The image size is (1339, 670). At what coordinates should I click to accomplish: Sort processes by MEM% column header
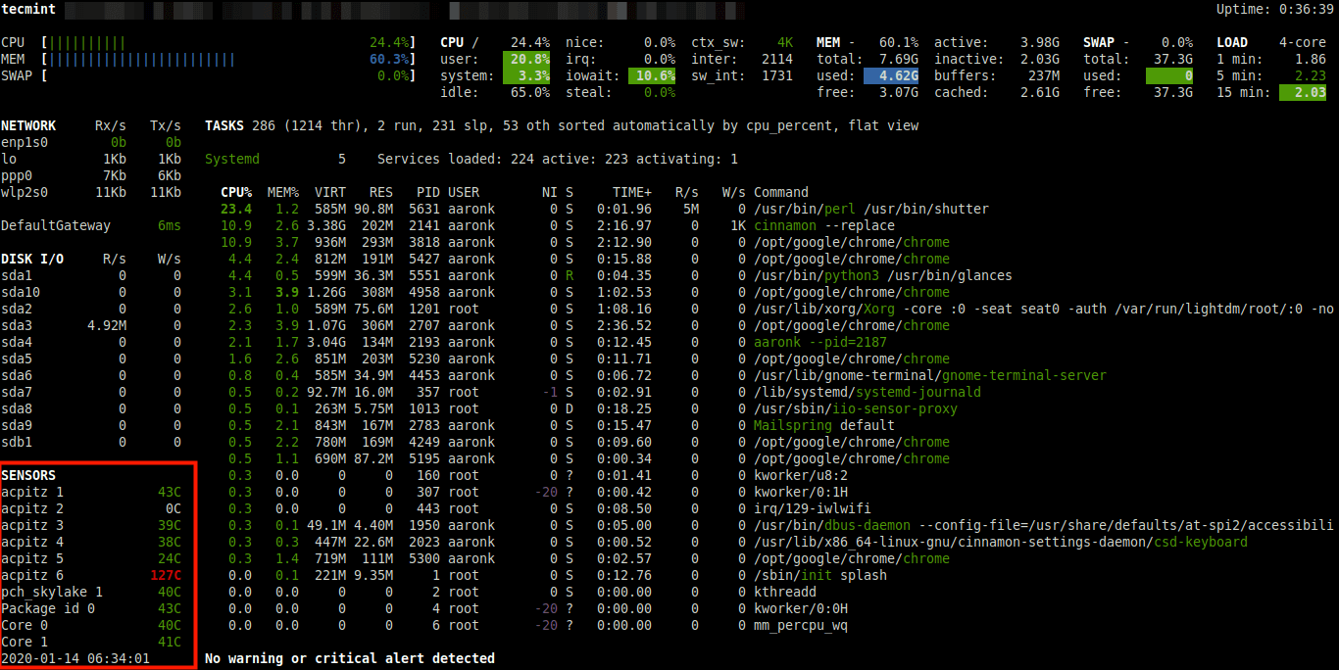tap(281, 192)
